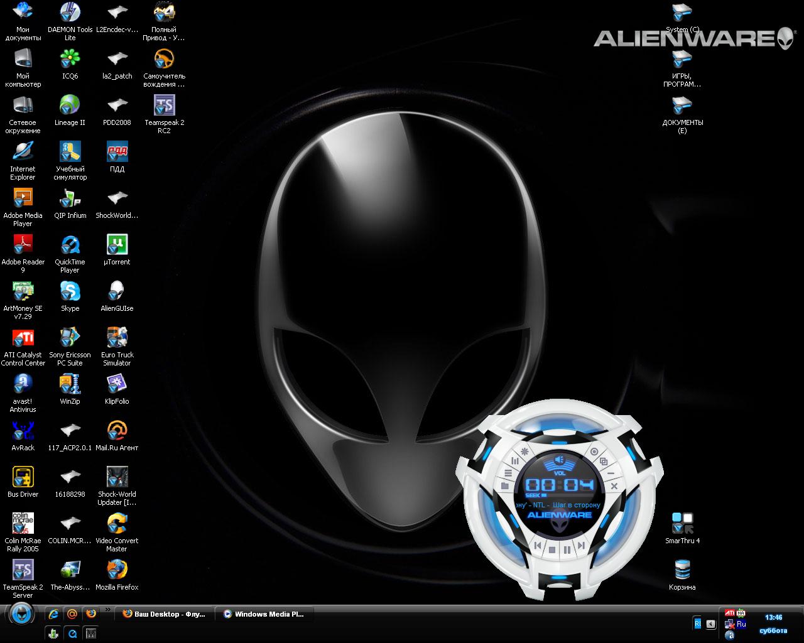This screenshot has height=643, width=804.
Task: Select the Lineage II icon
Action: click(70, 111)
